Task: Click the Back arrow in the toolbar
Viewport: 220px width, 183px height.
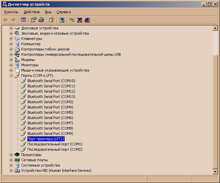Action: [6, 20]
